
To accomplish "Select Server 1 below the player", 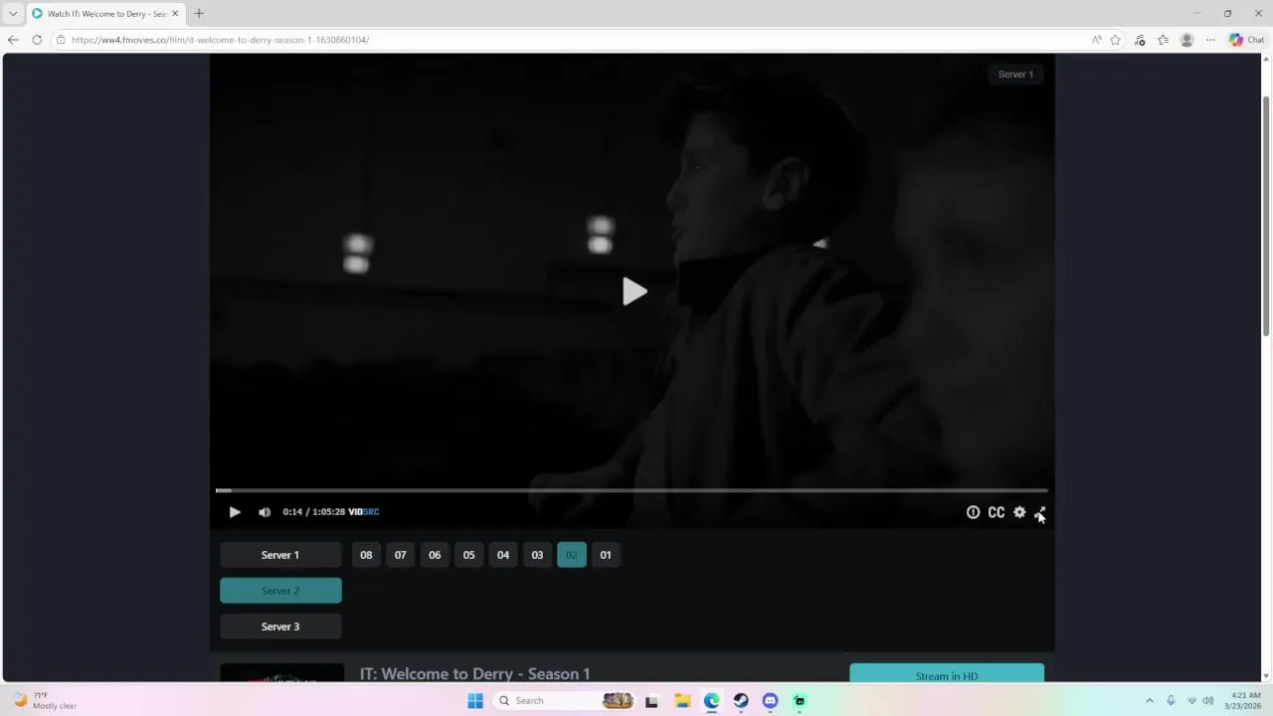I will 280,555.
